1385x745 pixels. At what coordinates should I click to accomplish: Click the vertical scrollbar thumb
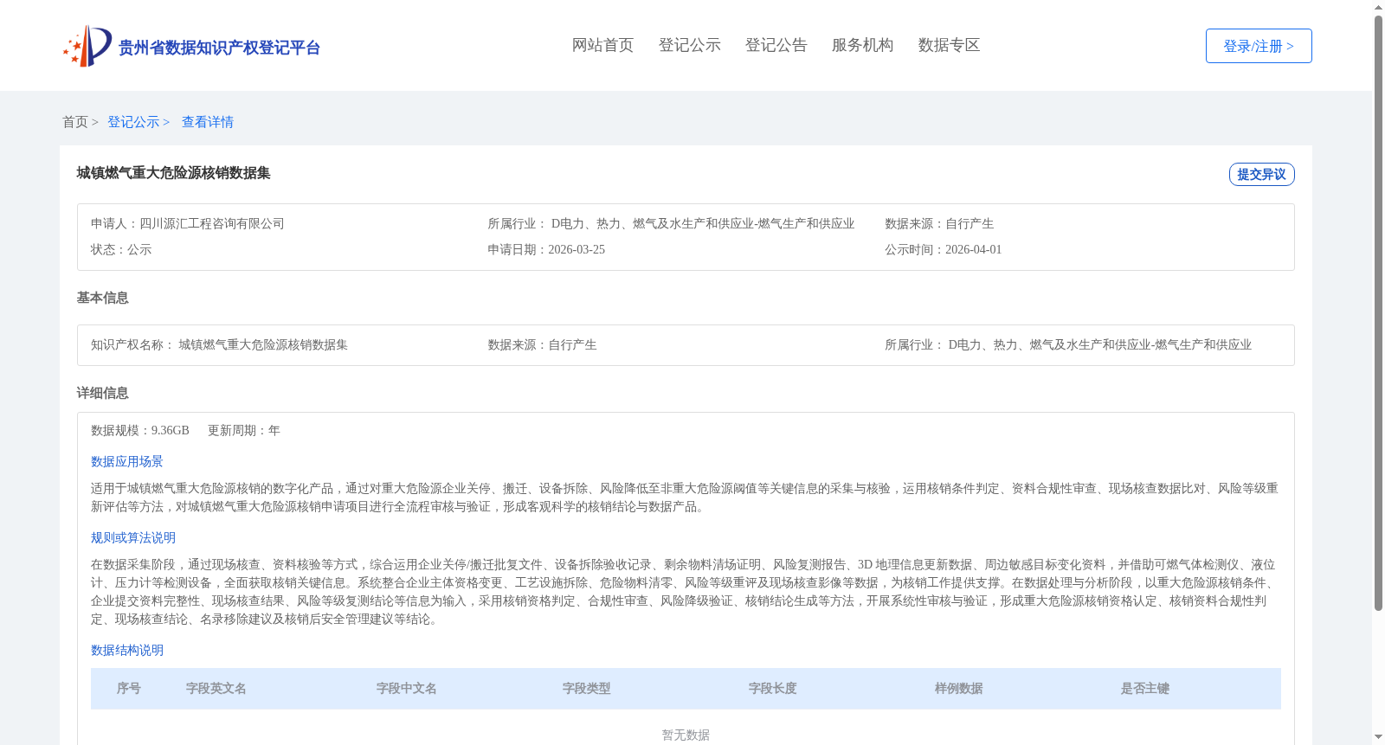click(1378, 313)
